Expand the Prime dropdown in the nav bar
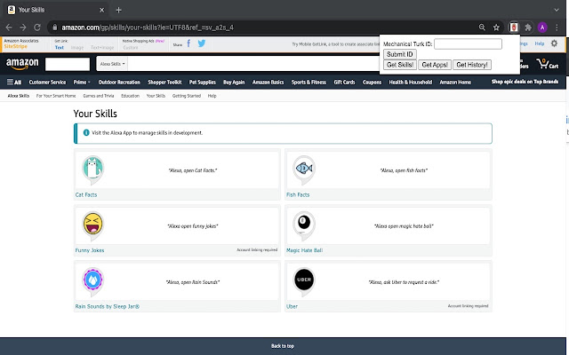This screenshot has height=355, width=569. (x=82, y=83)
